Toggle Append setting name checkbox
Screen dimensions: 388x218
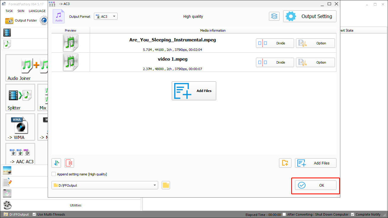54,174
